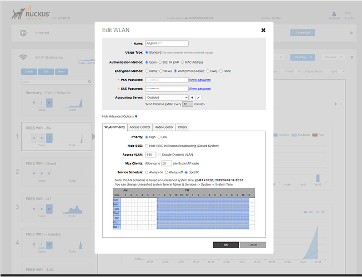Select Low priority radio button
The height and width of the screenshot is (277, 362).
point(159,137)
